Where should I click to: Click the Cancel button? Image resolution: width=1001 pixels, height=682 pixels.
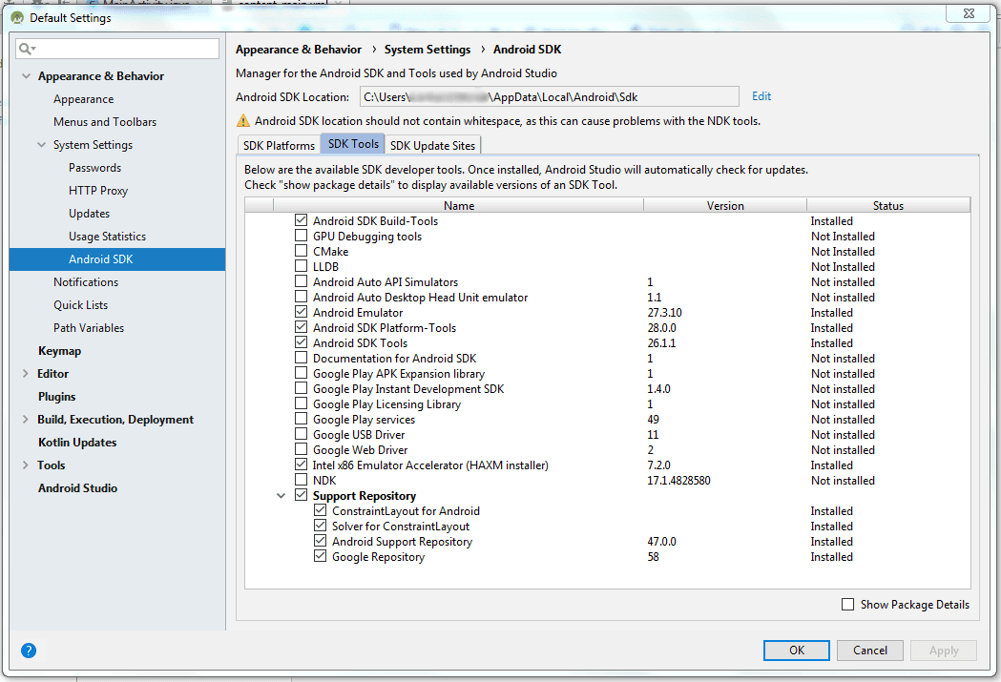[x=870, y=651]
